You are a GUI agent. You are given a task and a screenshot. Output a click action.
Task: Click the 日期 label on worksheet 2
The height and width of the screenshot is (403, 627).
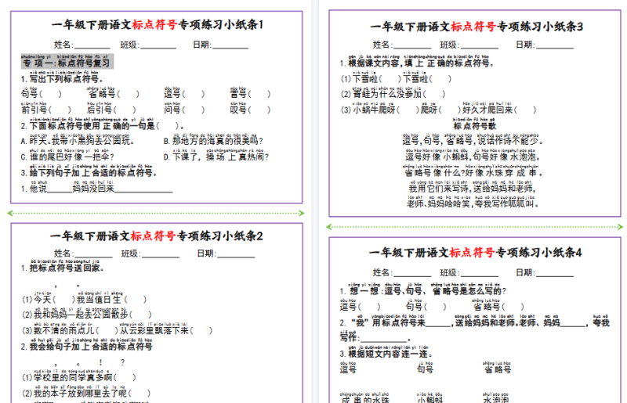coord(206,254)
